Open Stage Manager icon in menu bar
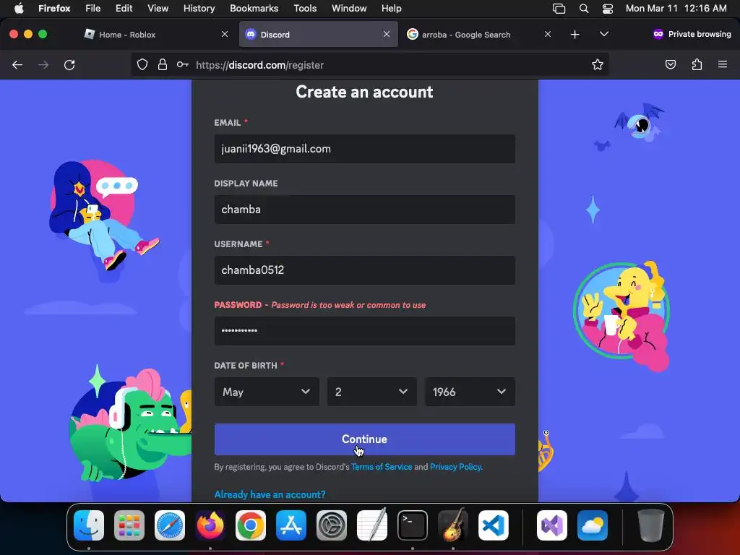This screenshot has height=555, width=740. click(559, 9)
